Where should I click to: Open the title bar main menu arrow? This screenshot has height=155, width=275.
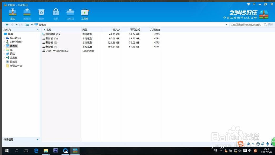254,4
